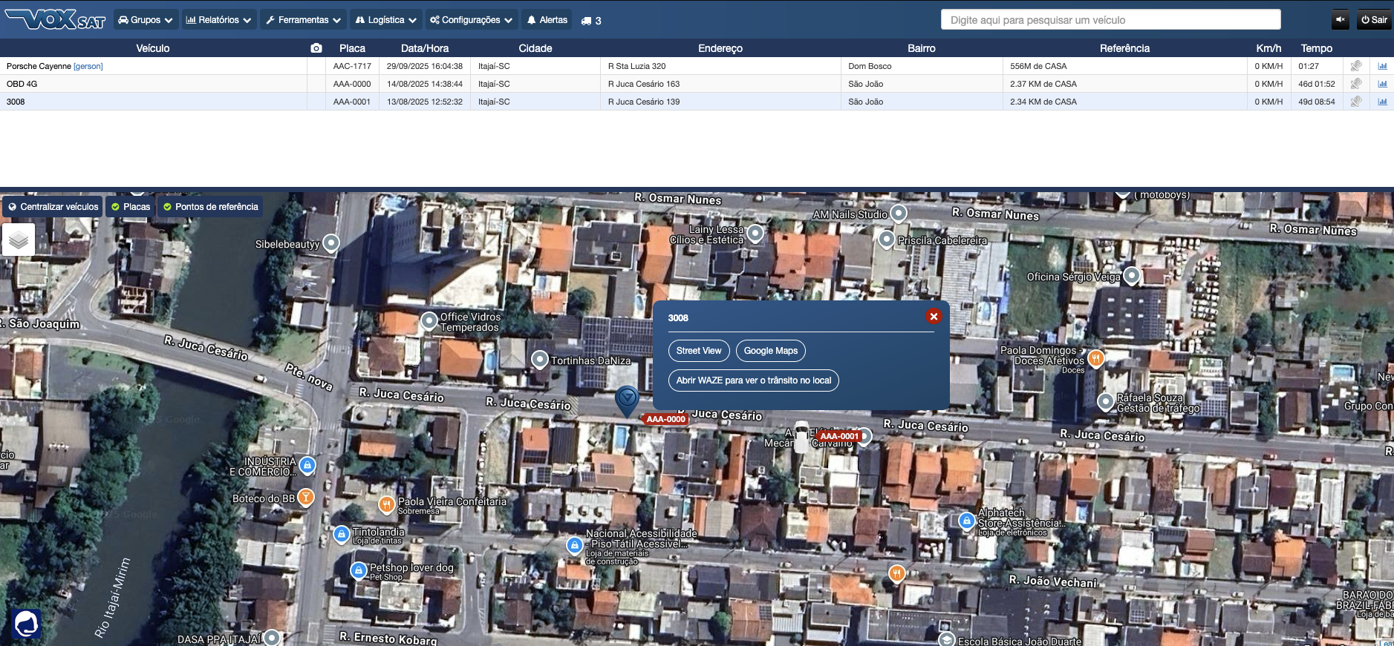Click the camera icon in table header

[316, 48]
